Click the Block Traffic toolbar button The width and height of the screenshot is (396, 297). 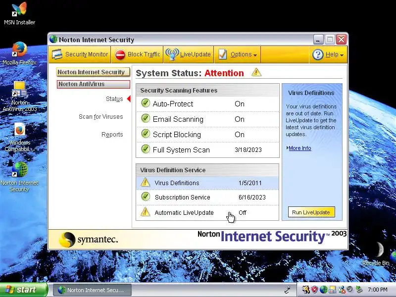tap(137, 54)
